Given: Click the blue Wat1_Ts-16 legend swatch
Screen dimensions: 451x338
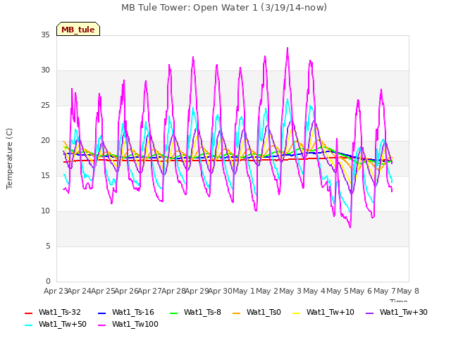Looking at the screenshot, I should pyautogui.click(x=101, y=313).
